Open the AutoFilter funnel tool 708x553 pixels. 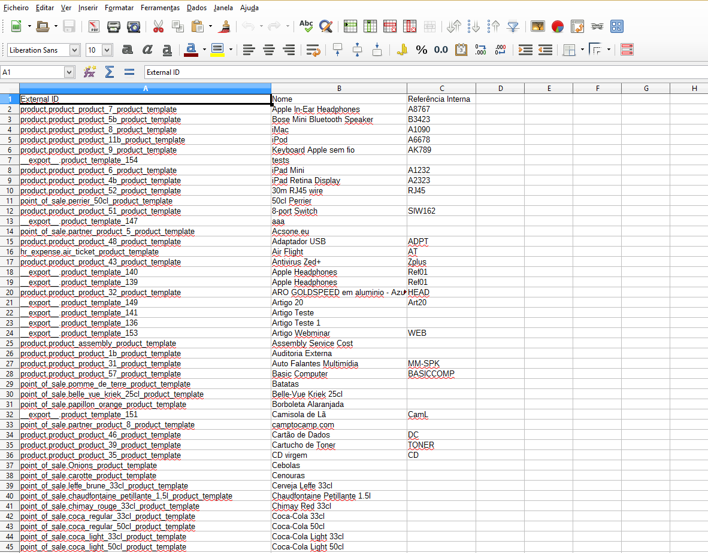coord(513,26)
